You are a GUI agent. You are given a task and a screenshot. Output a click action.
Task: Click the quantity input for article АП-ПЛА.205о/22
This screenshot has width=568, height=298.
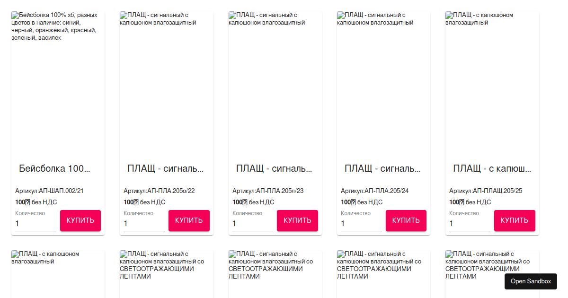(x=144, y=223)
